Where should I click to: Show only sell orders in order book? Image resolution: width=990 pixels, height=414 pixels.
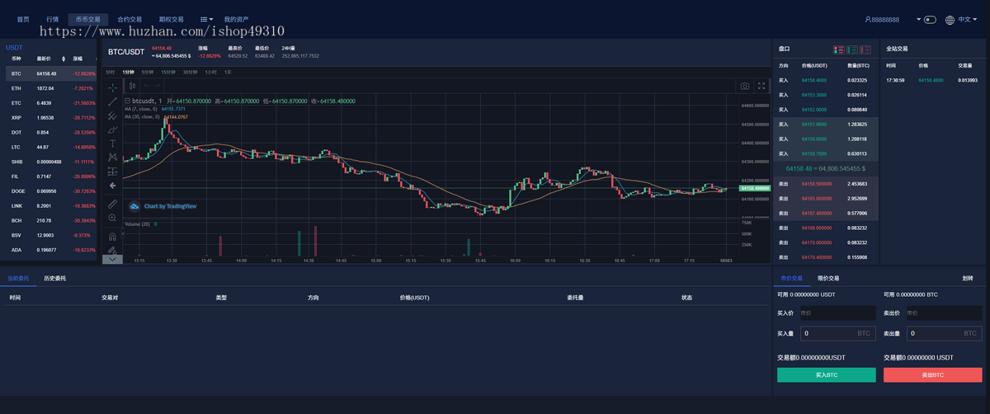coord(867,49)
